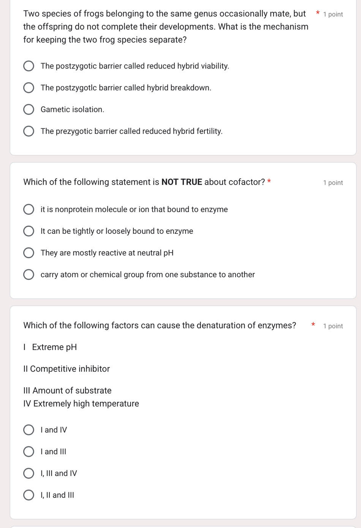Select the 'I and IV' answer
Screen dimensions: 361x528
(x=29, y=430)
